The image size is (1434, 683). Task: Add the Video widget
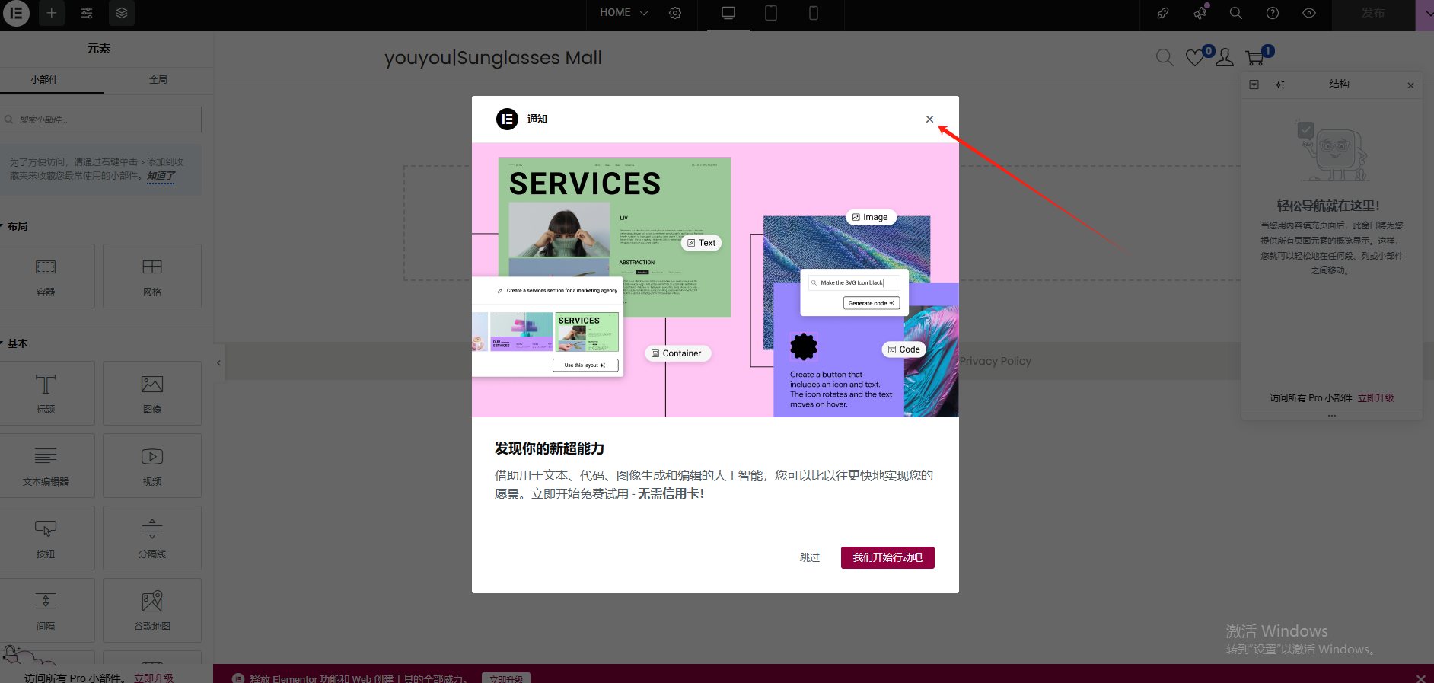coord(152,465)
